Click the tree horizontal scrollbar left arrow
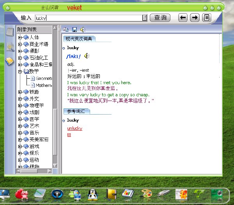234x205 pixels. (x=18, y=171)
